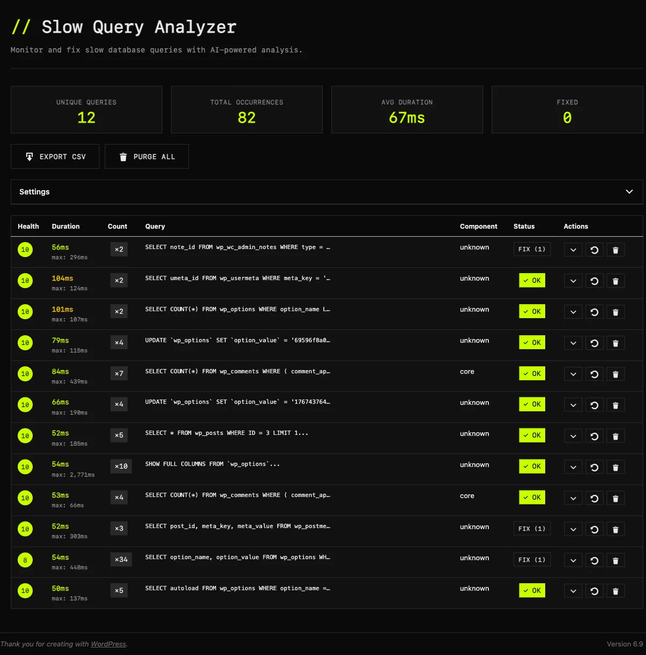The width and height of the screenshot is (646, 655).
Task: Delete the last wp_options autoload query row
Action: (615, 591)
